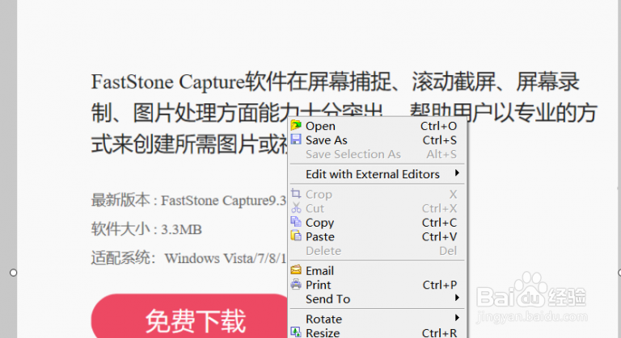This screenshot has height=338, width=621.
Task: Select Resize menu entry
Action: click(x=377, y=332)
